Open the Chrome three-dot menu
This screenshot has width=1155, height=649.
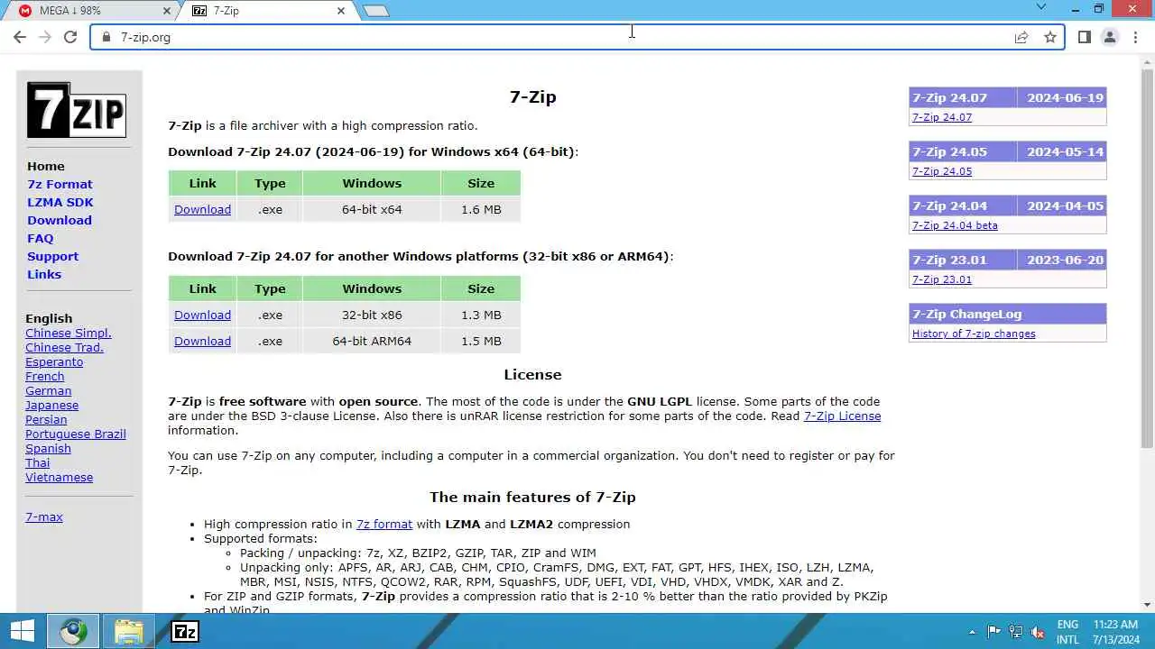(1135, 37)
